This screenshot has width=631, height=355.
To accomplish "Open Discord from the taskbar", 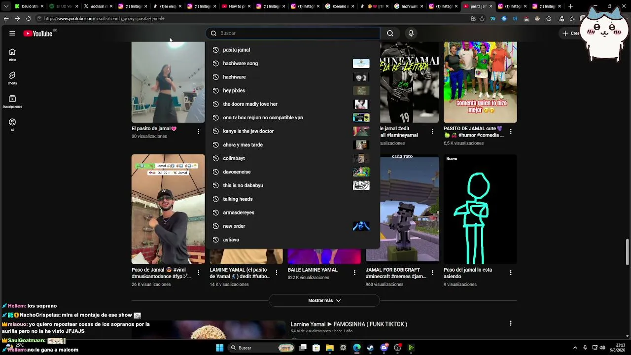I will [384, 348].
